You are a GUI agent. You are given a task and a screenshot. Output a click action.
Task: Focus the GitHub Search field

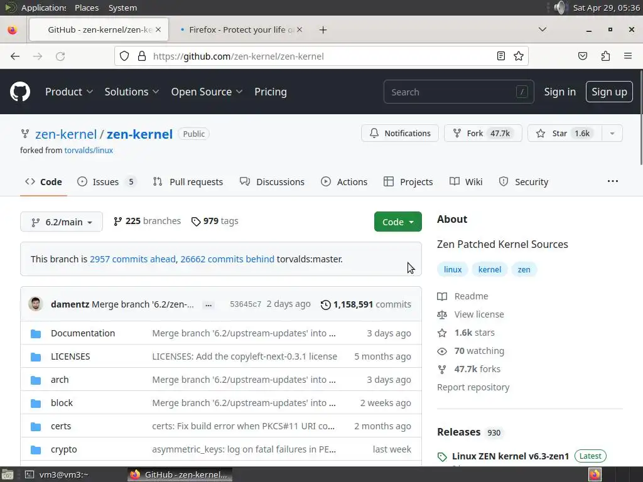458,92
